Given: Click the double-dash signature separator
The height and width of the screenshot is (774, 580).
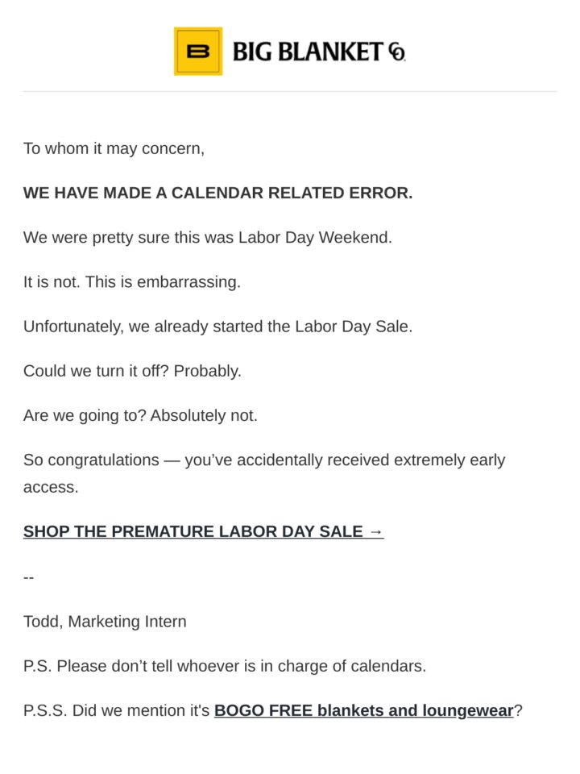Looking at the screenshot, I should pos(29,577).
